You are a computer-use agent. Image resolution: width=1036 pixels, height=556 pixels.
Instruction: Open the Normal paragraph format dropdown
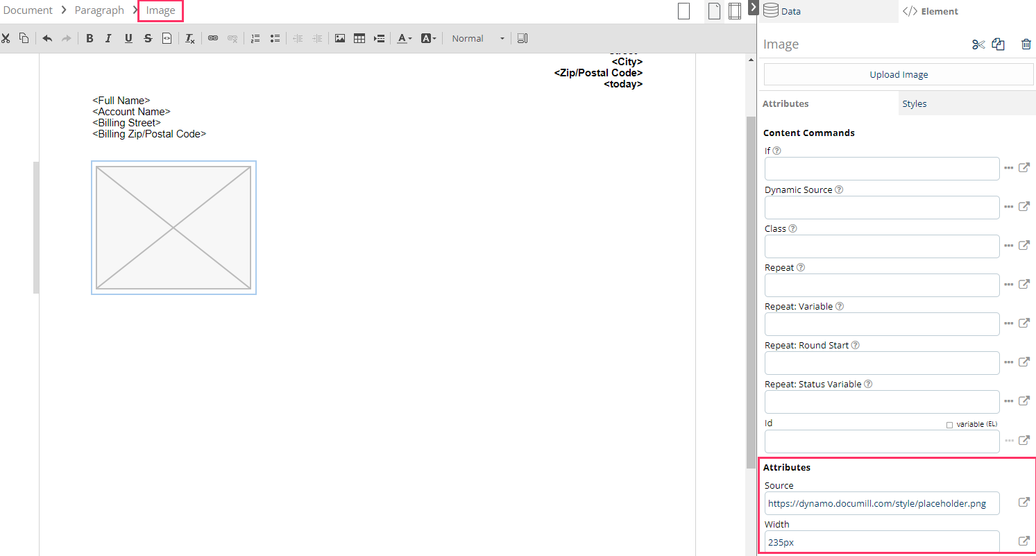coord(477,39)
